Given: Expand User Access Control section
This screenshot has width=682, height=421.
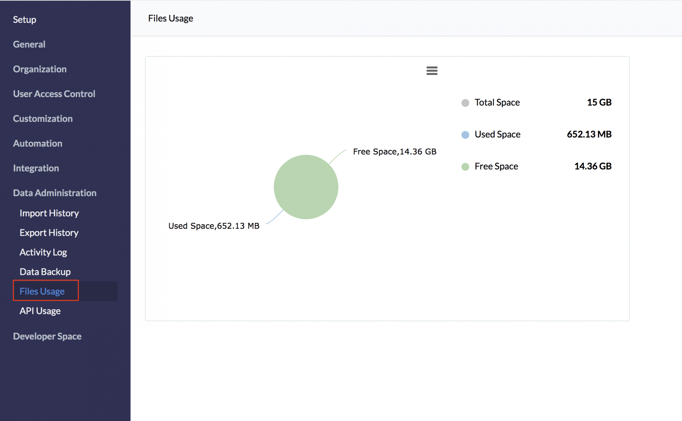Looking at the screenshot, I should (54, 94).
